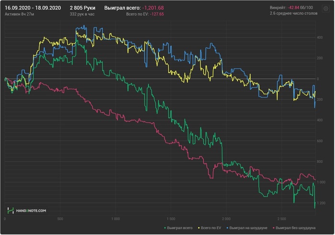Screen dimensions: 335x235
Task: Click the date range 16.09.2020 - 18.09.2020
Action: coord(33,8)
